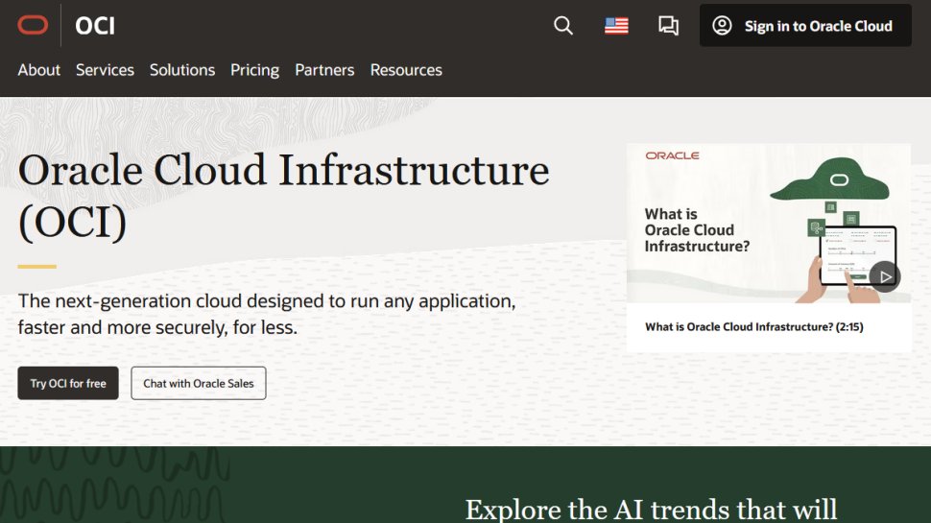Open the Solutions menu
Viewport: 931px width, 523px height.
[182, 70]
